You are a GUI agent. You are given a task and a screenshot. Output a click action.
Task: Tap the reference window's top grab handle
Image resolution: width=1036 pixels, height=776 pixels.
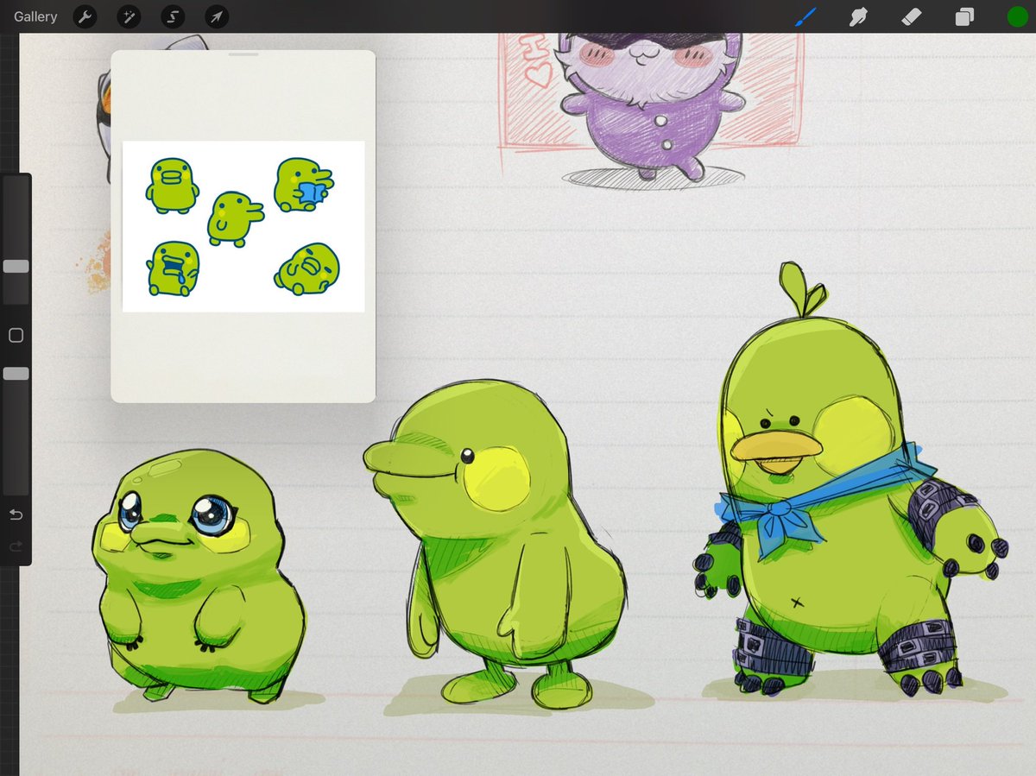pyautogui.click(x=244, y=54)
